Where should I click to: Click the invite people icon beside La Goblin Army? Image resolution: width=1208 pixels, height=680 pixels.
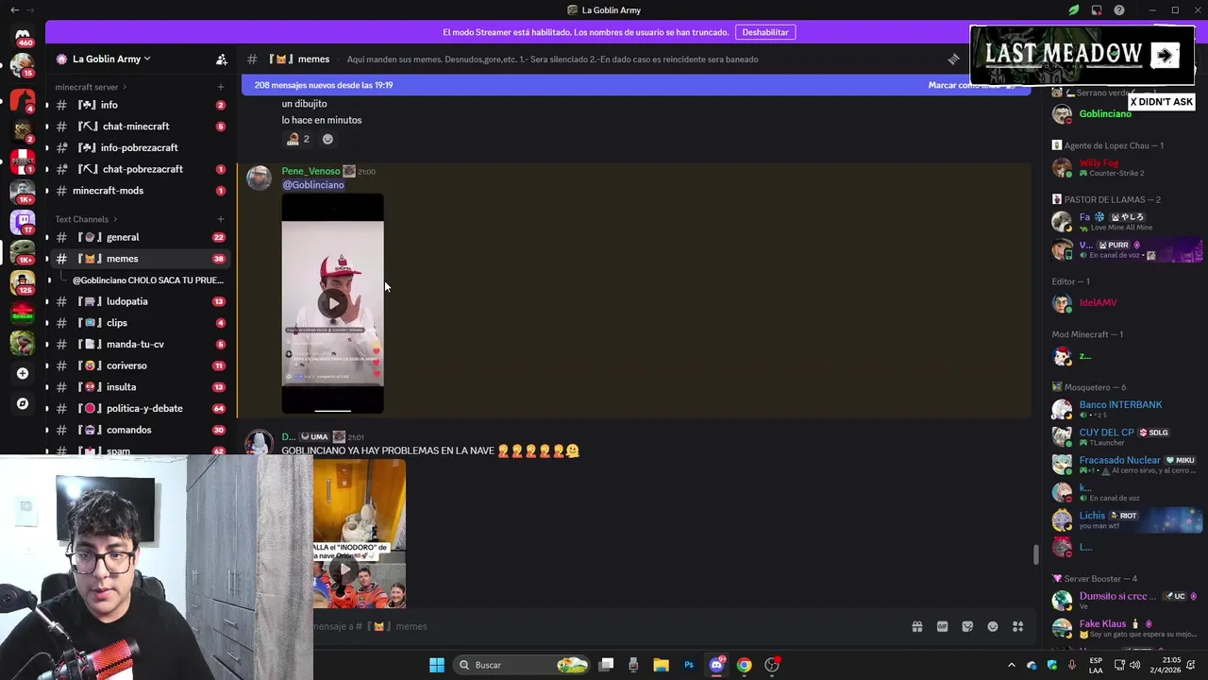point(222,59)
